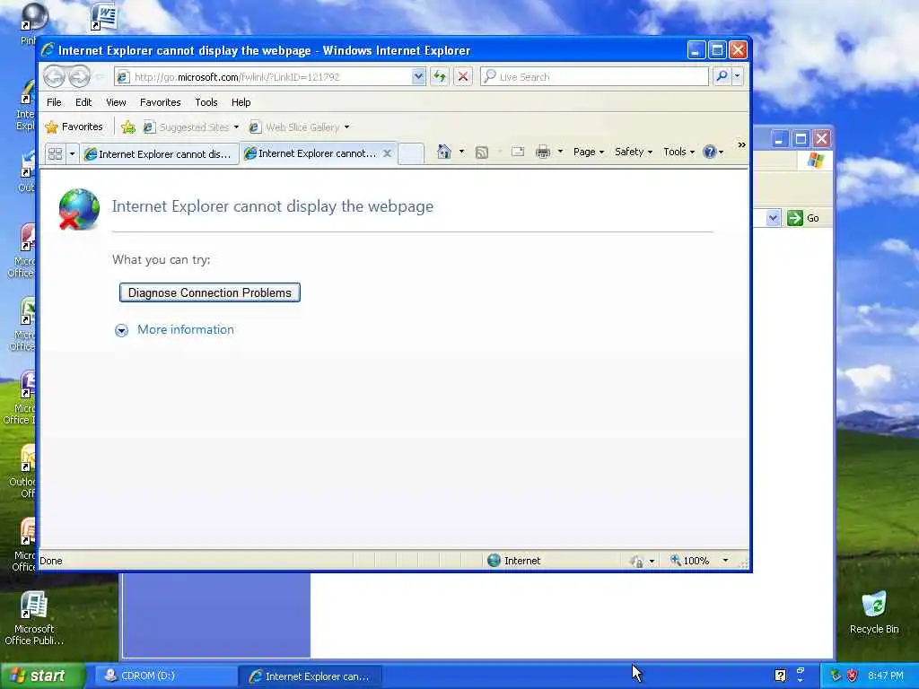Click the help question mark icon in taskbar

coord(780,676)
